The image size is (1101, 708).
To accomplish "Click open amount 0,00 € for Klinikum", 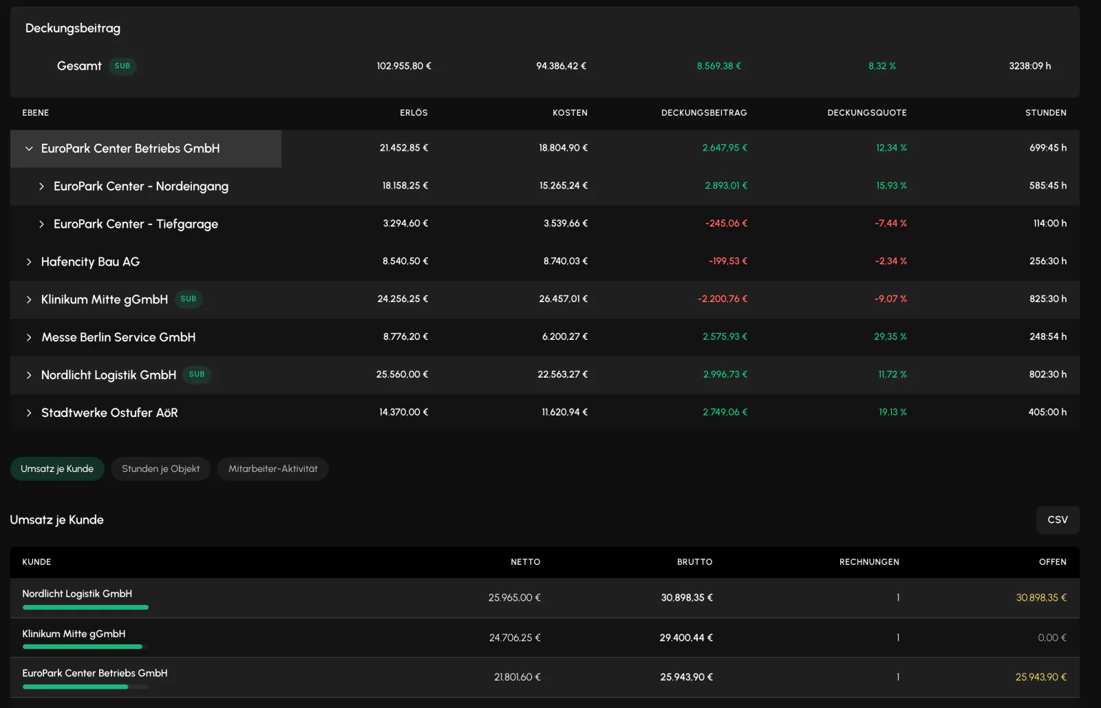I will tap(1052, 638).
